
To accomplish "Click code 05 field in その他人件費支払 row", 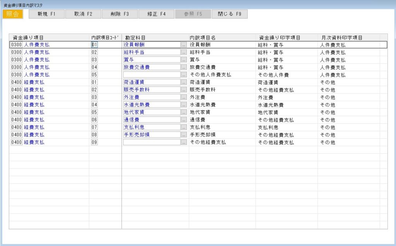I will (94, 75).
